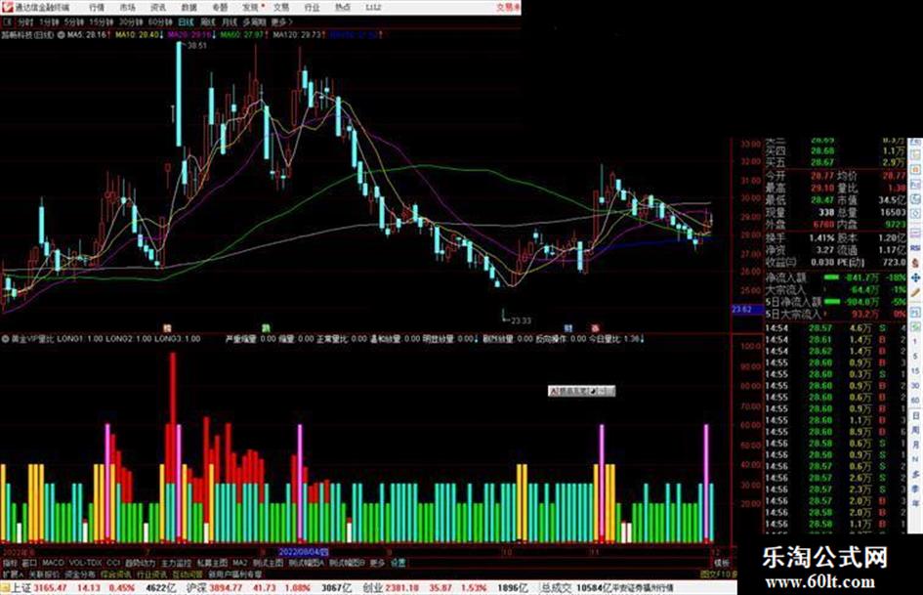Select the highlighted 2022/08/04 date marker
The width and height of the screenshot is (923, 595).
304,552
